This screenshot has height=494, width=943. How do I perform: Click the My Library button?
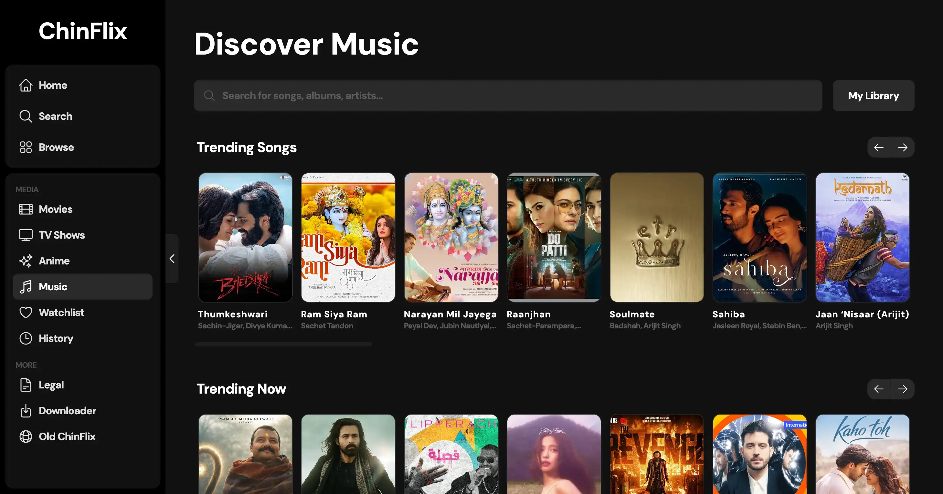tap(874, 96)
